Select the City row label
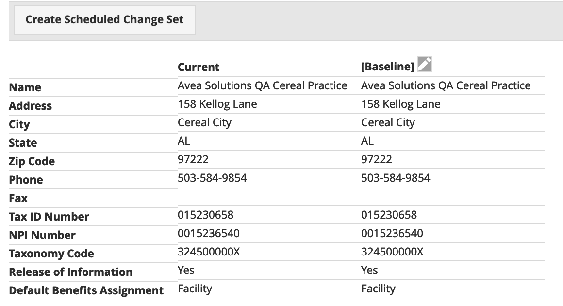Screen dimensions: 563x306 tap(19, 124)
